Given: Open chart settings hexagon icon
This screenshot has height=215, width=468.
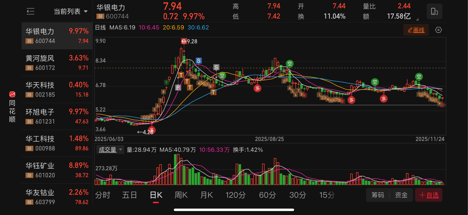Looking at the screenshot, I should (438, 30).
